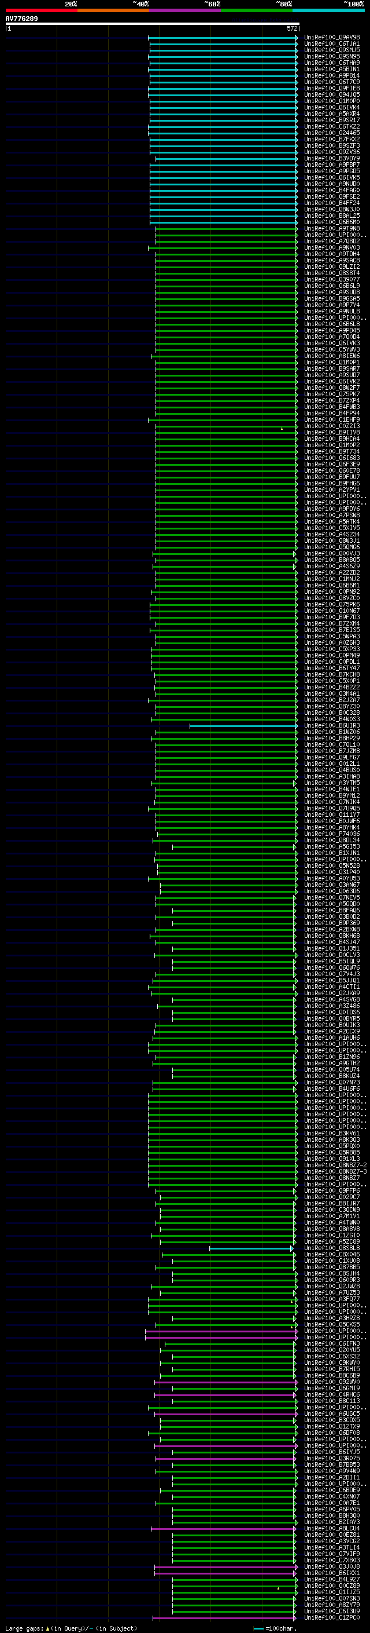This screenshot has height=1633, width=370.
Task: Click the red ~20% identity legend bar
Action: pyautogui.click(x=41, y=11)
